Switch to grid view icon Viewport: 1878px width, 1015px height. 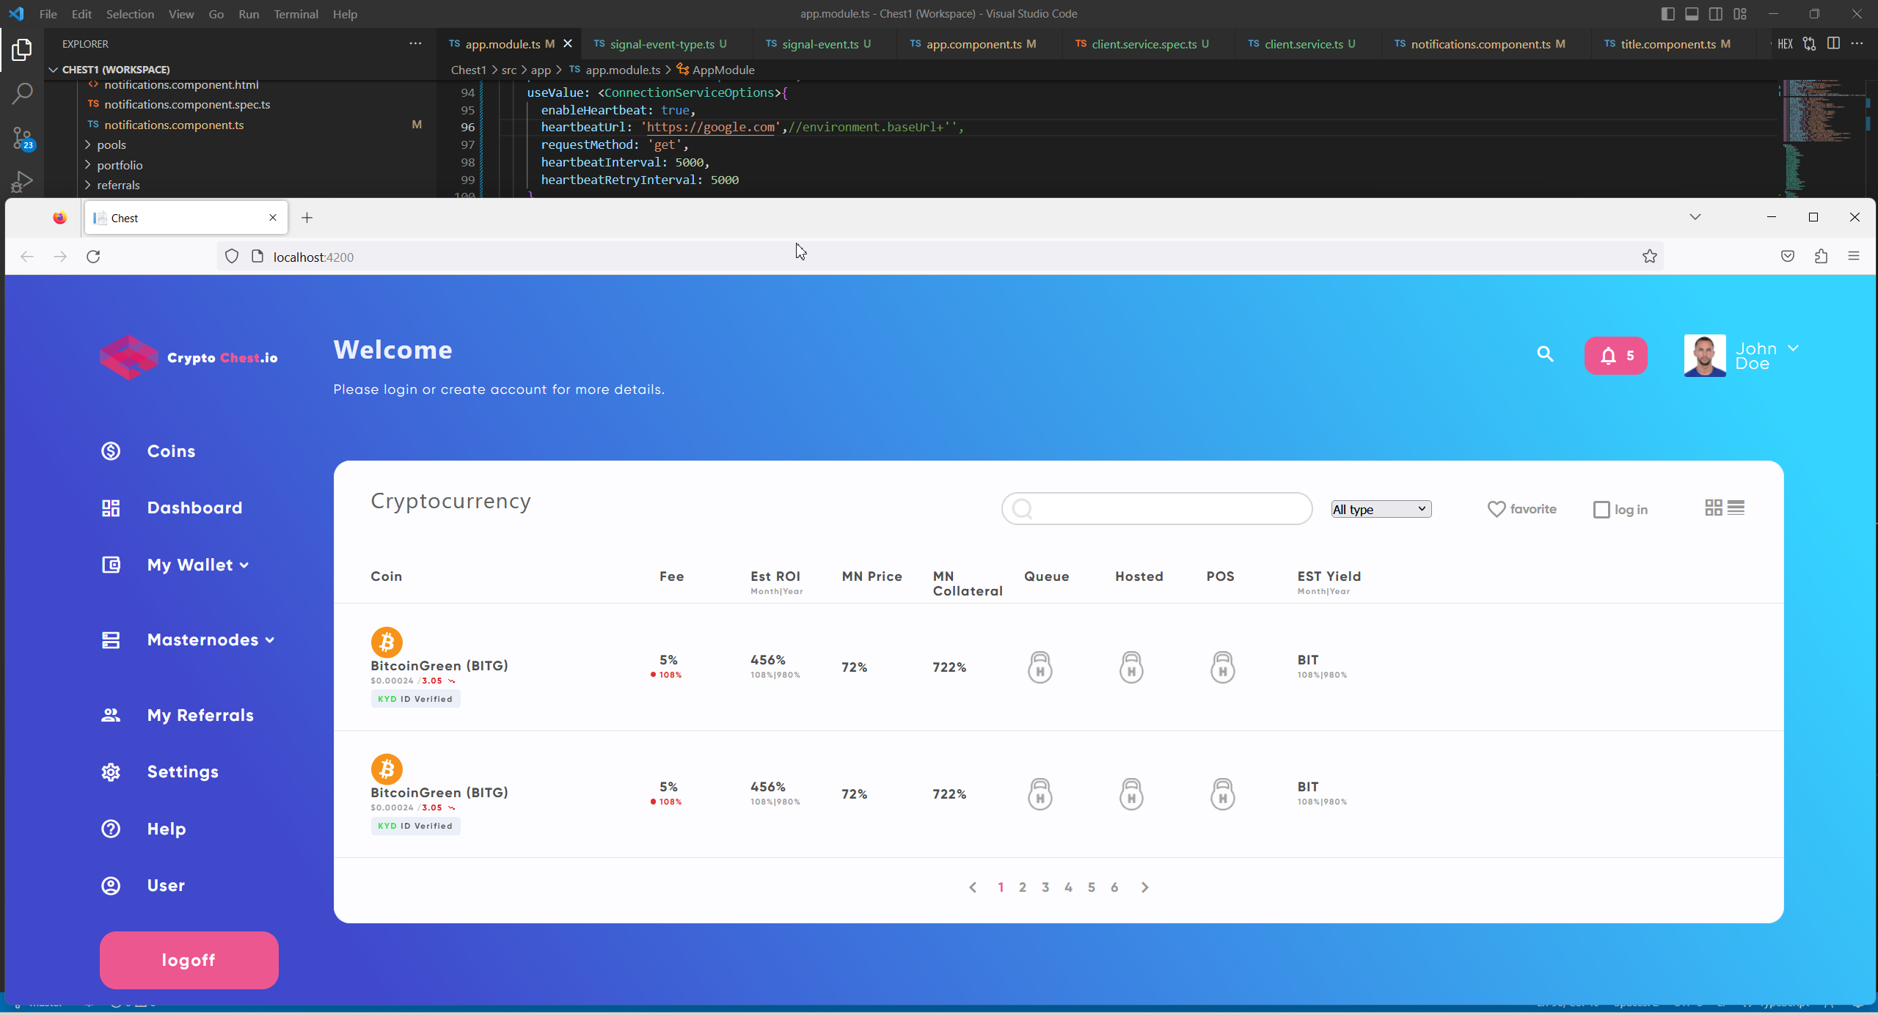pos(1713,508)
